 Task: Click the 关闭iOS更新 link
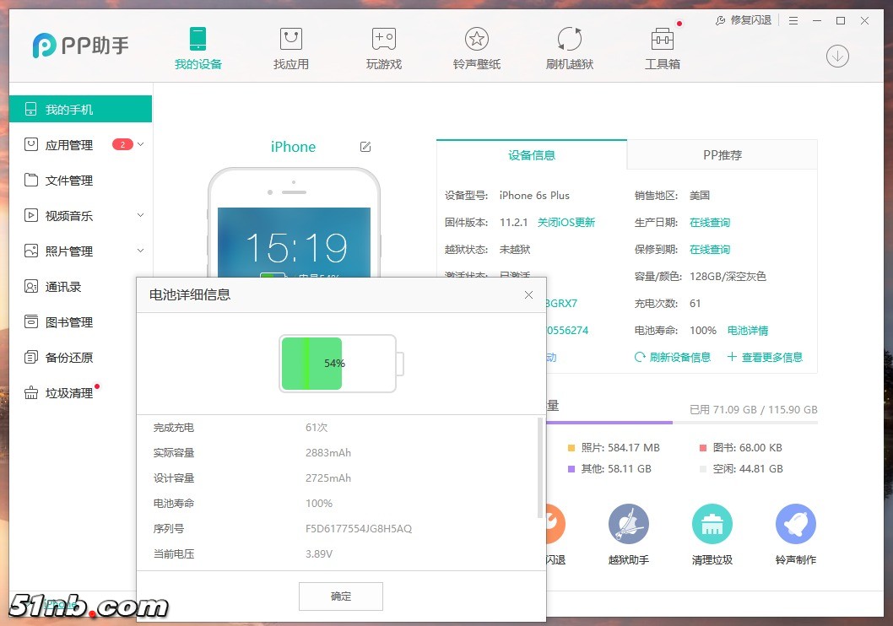pos(566,223)
